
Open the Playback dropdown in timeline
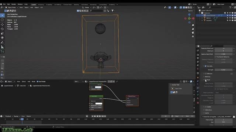click(x=9, y=116)
